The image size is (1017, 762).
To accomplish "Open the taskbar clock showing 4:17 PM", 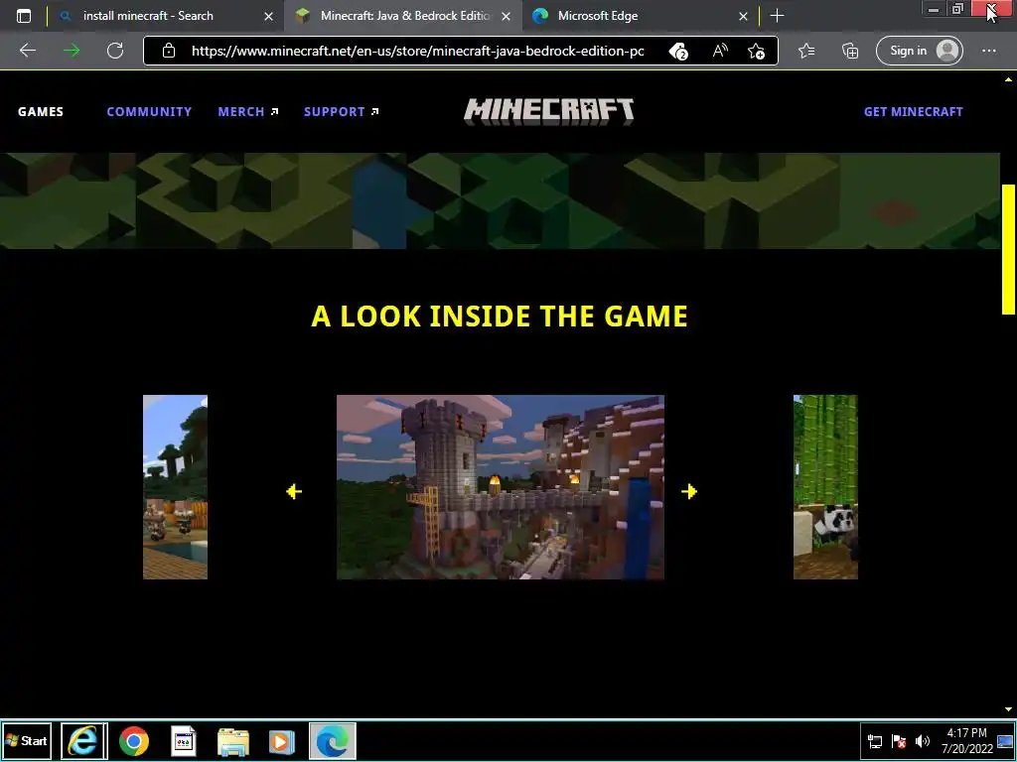I will coord(966,740).
